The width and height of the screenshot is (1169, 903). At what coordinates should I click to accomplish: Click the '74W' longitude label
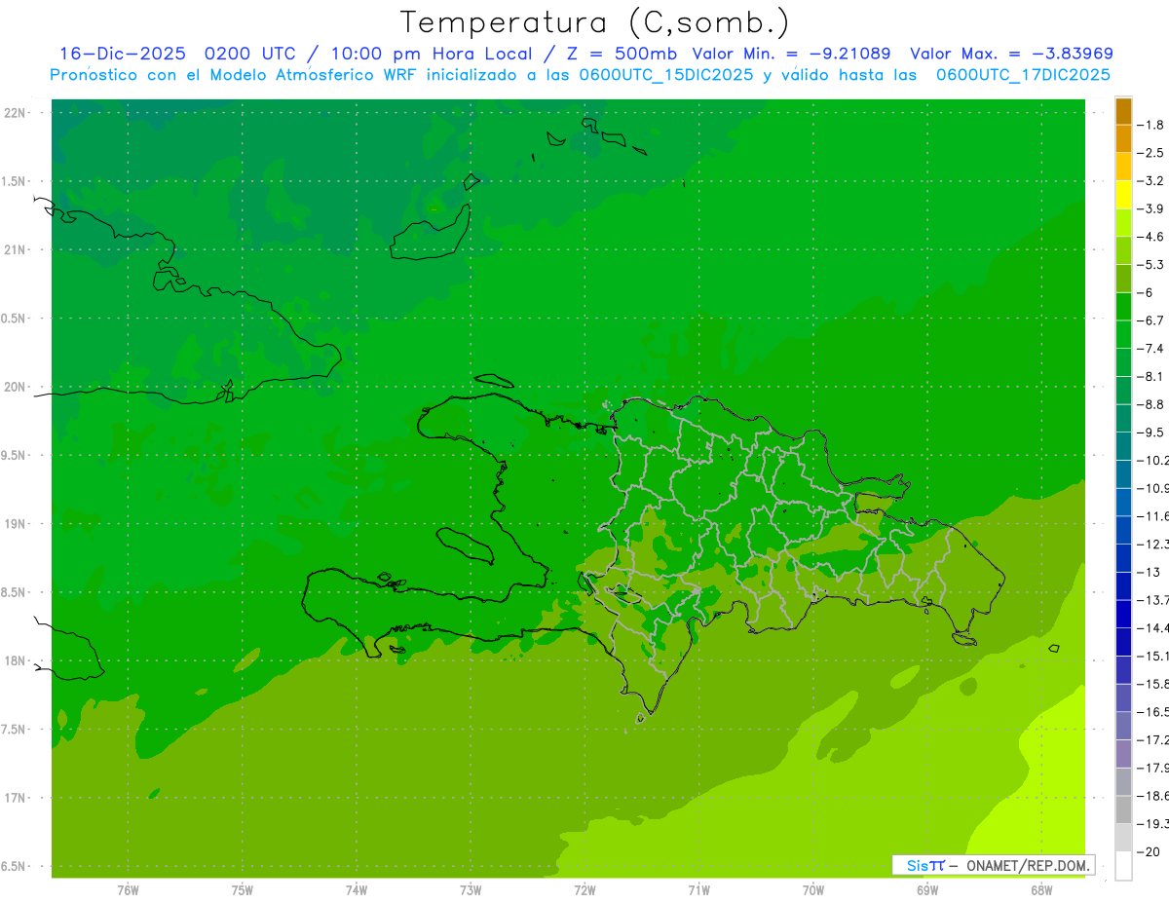[x=357, y=889]
